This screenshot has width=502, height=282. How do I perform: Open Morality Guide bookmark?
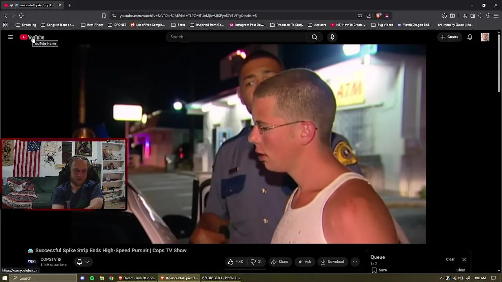tap(455, 25)
